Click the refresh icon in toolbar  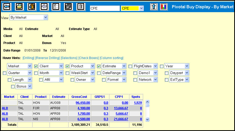point(44,6)
